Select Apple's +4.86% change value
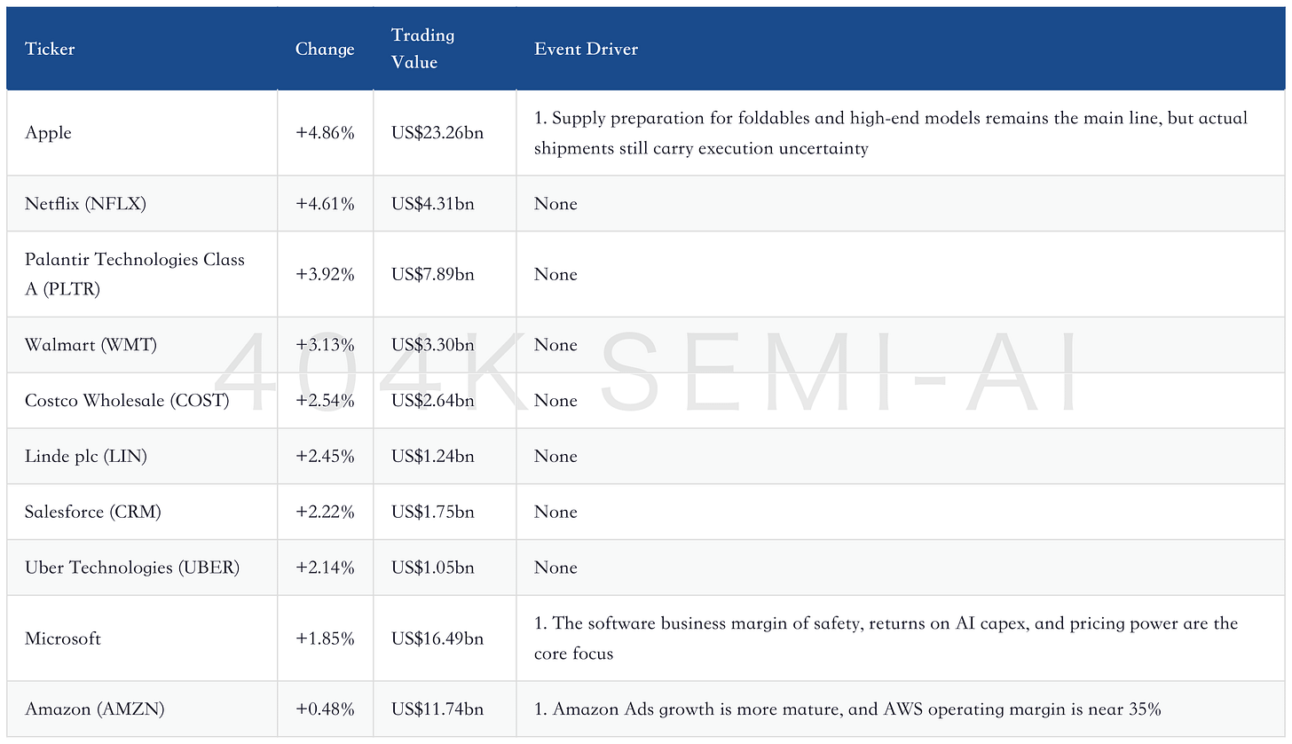This screenshot has width=1292, height=744. pos(325,133)
